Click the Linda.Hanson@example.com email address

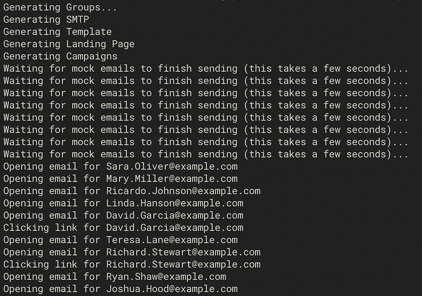(x=175, y=203)
